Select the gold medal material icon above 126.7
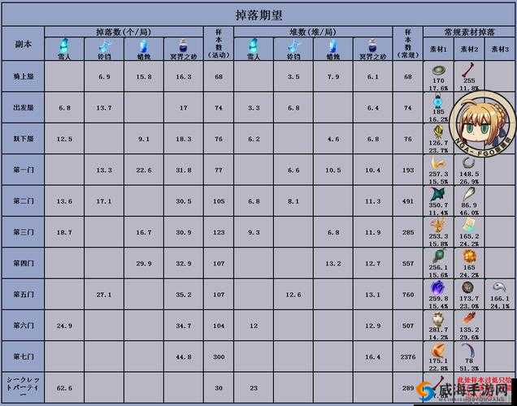 coord(438,132)
